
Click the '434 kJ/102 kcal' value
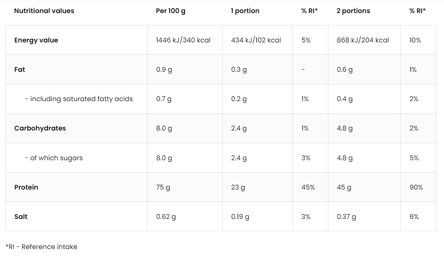pyautogui.click(x=256, y=40)
